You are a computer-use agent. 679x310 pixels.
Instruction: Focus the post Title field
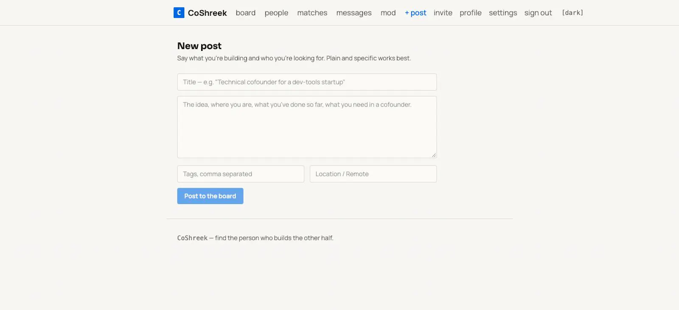point(307,82)
